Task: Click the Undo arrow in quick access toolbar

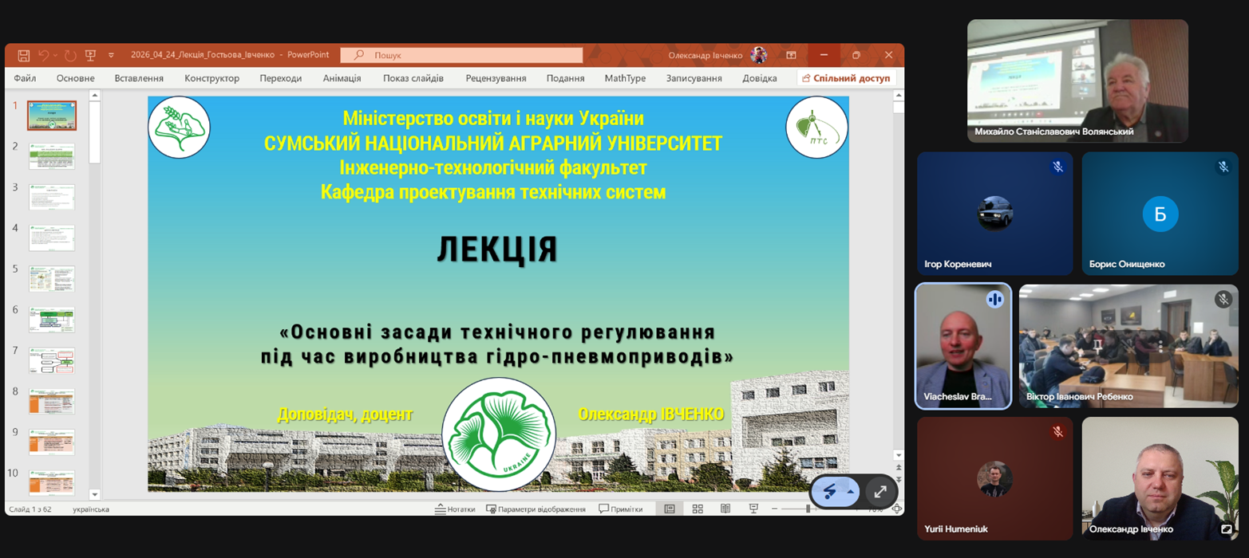Action: pyautogui.click(x=43, y=55)
